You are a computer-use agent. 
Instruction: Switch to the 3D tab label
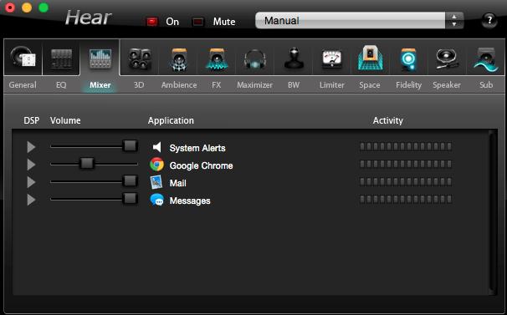click(x=139, y=85)
